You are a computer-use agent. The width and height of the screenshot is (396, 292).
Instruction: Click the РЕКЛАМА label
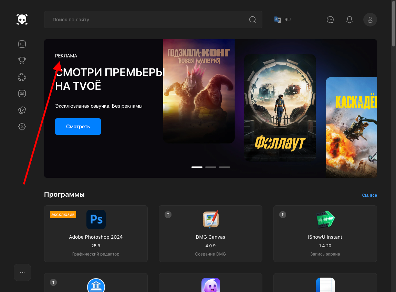click(x=66, y=56)
